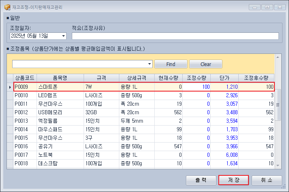
Task: Click unit price 3,594 cell
Action: click(224, 121)
